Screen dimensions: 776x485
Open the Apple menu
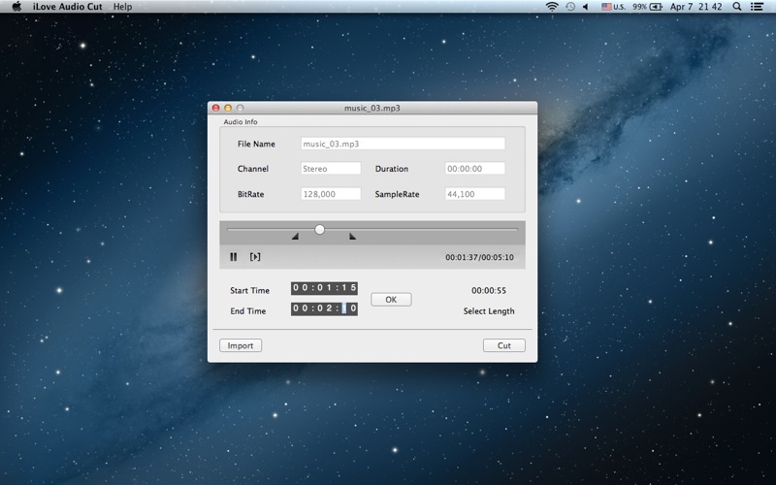(16, 7)
